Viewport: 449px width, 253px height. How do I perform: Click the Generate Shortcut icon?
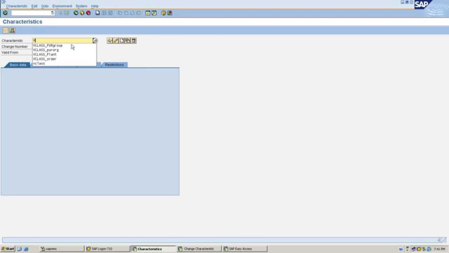[154, 13]
